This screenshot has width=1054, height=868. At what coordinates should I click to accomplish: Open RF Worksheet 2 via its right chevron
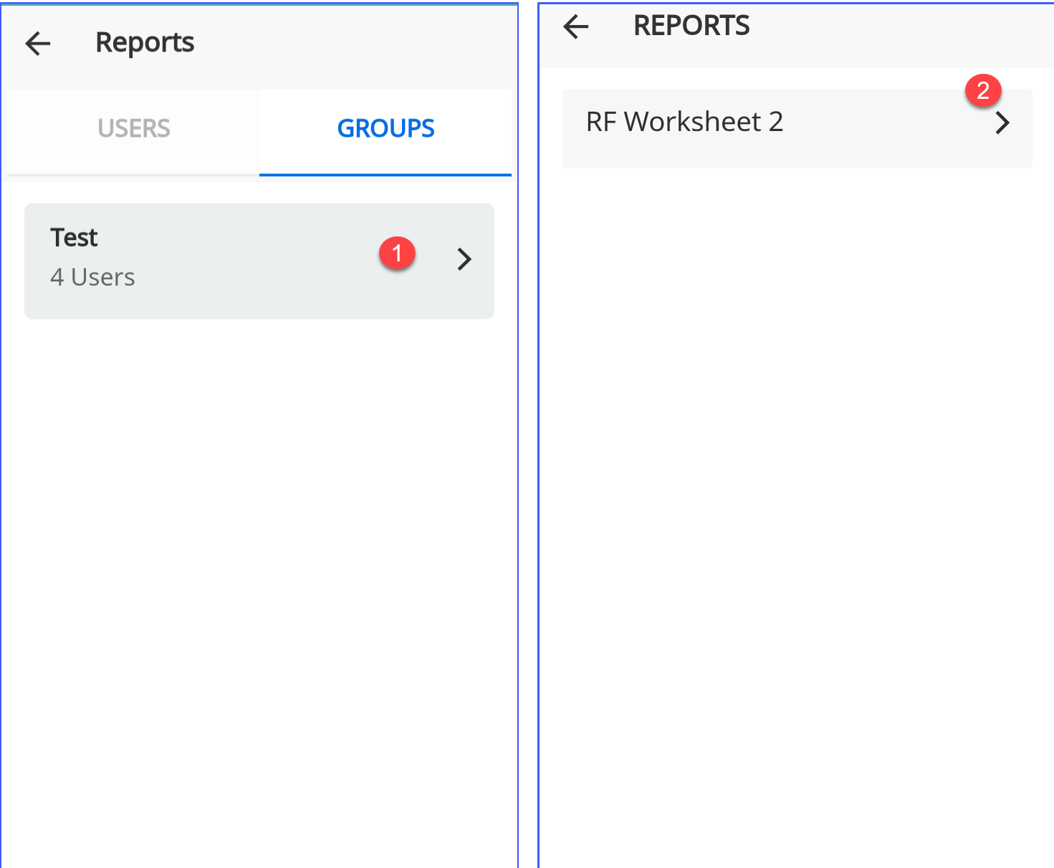[x=1002, y=123]
